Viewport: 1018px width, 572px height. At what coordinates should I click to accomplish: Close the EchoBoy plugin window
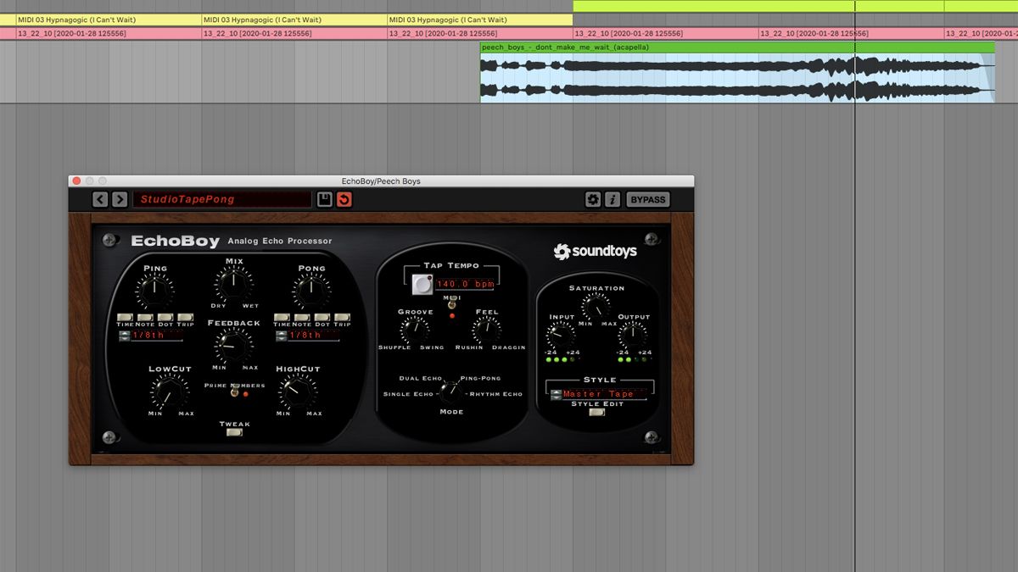76,180
